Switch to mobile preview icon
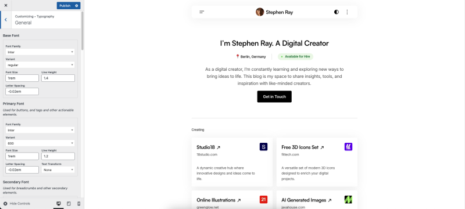This screenshot has height=209, width=465. tap(78, 204)
